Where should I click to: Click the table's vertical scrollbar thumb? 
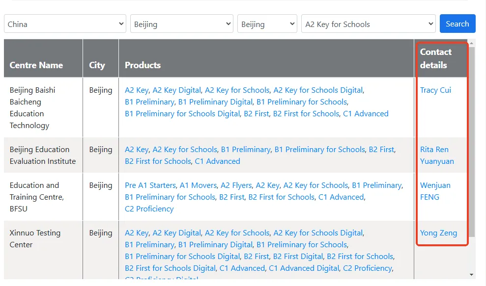[x=472, y=137]
